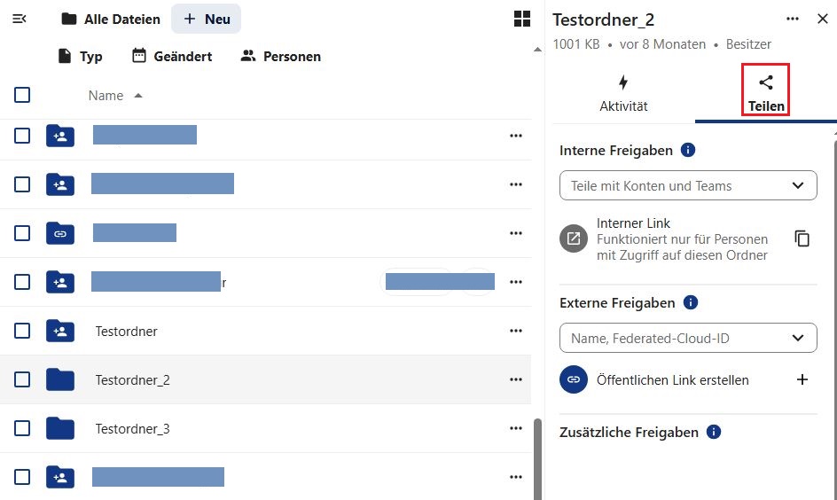
Task: Click the Neu button
Action: click(x=206, y=19)
